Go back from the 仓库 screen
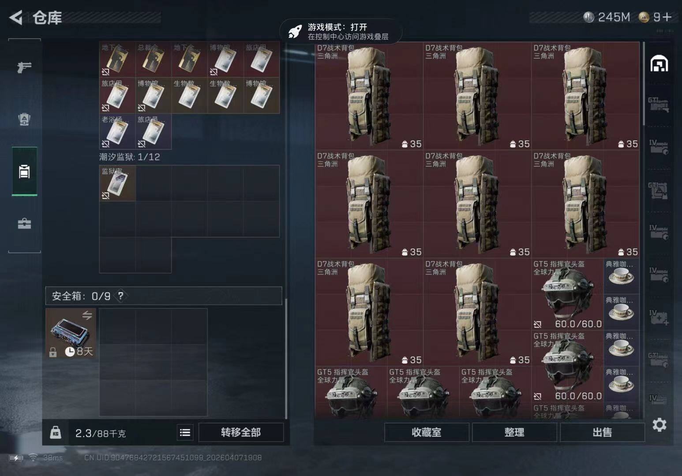This screenshot has width=682, height=476. click(15, 18)
